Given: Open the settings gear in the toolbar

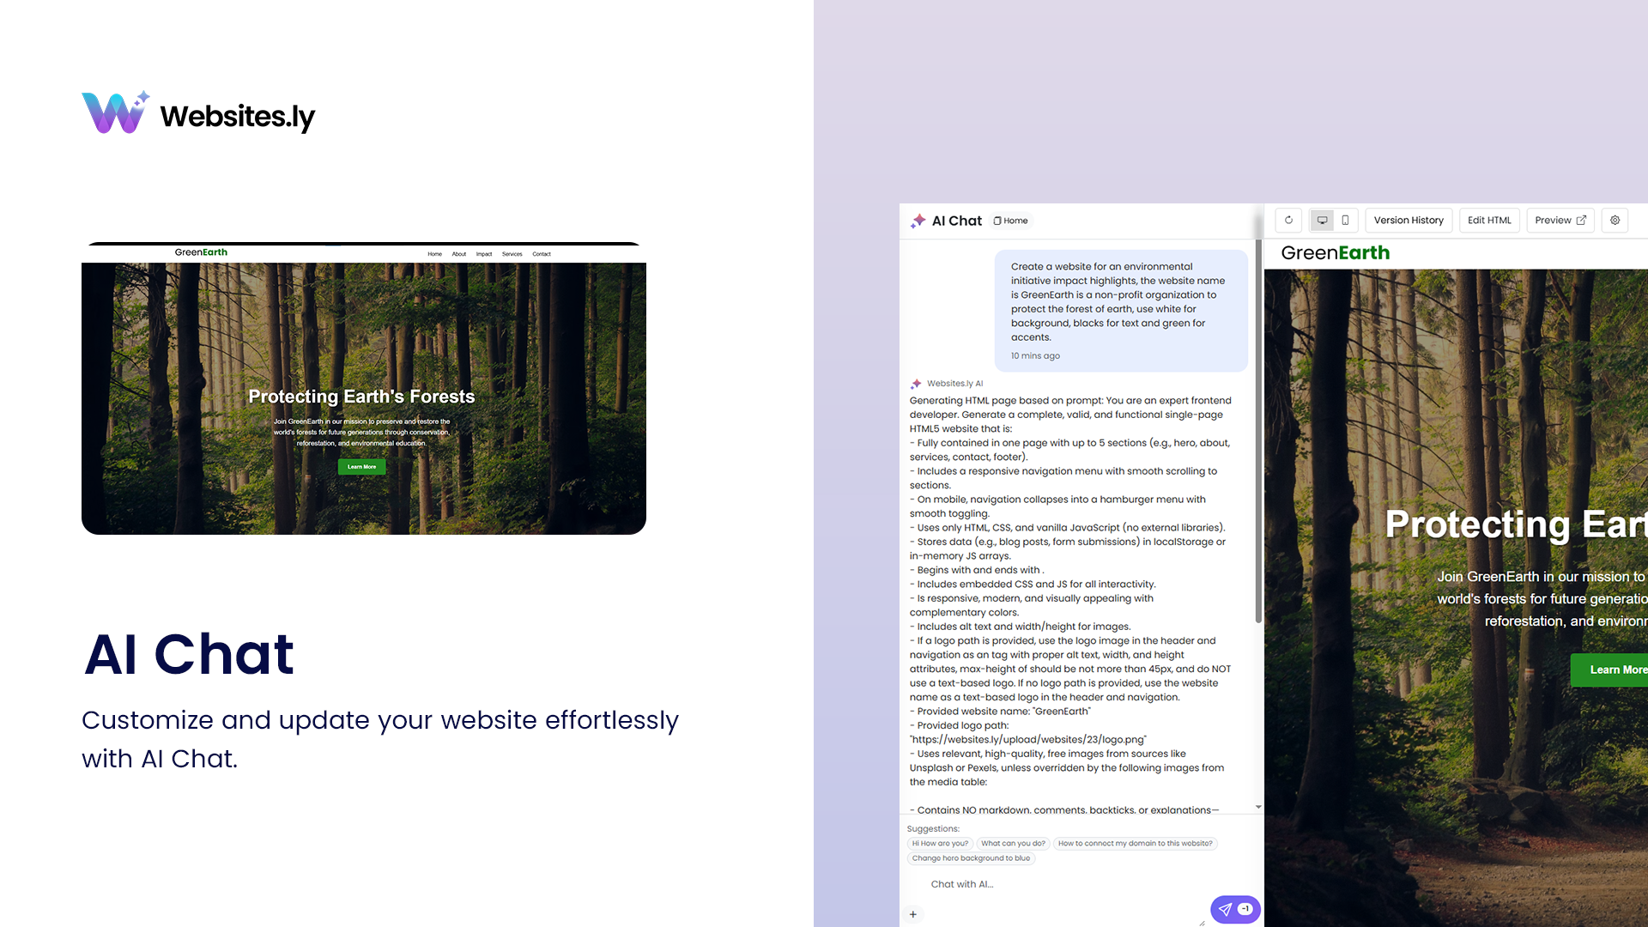Looking at the screenshot, I should click(x=1615, y=221).
